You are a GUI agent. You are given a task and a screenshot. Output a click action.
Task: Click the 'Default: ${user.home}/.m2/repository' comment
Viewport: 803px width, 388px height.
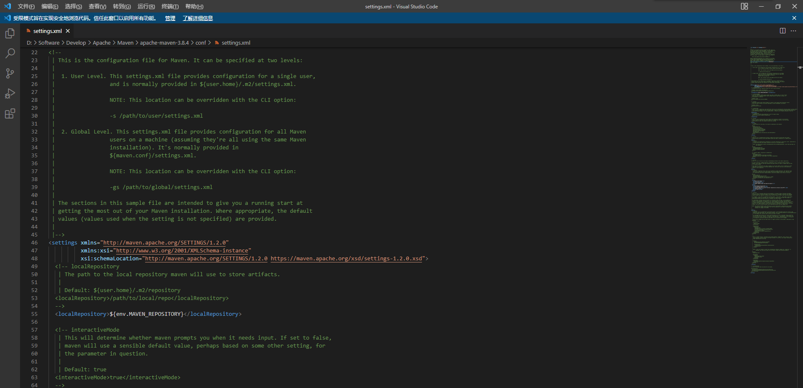(123, 290)
